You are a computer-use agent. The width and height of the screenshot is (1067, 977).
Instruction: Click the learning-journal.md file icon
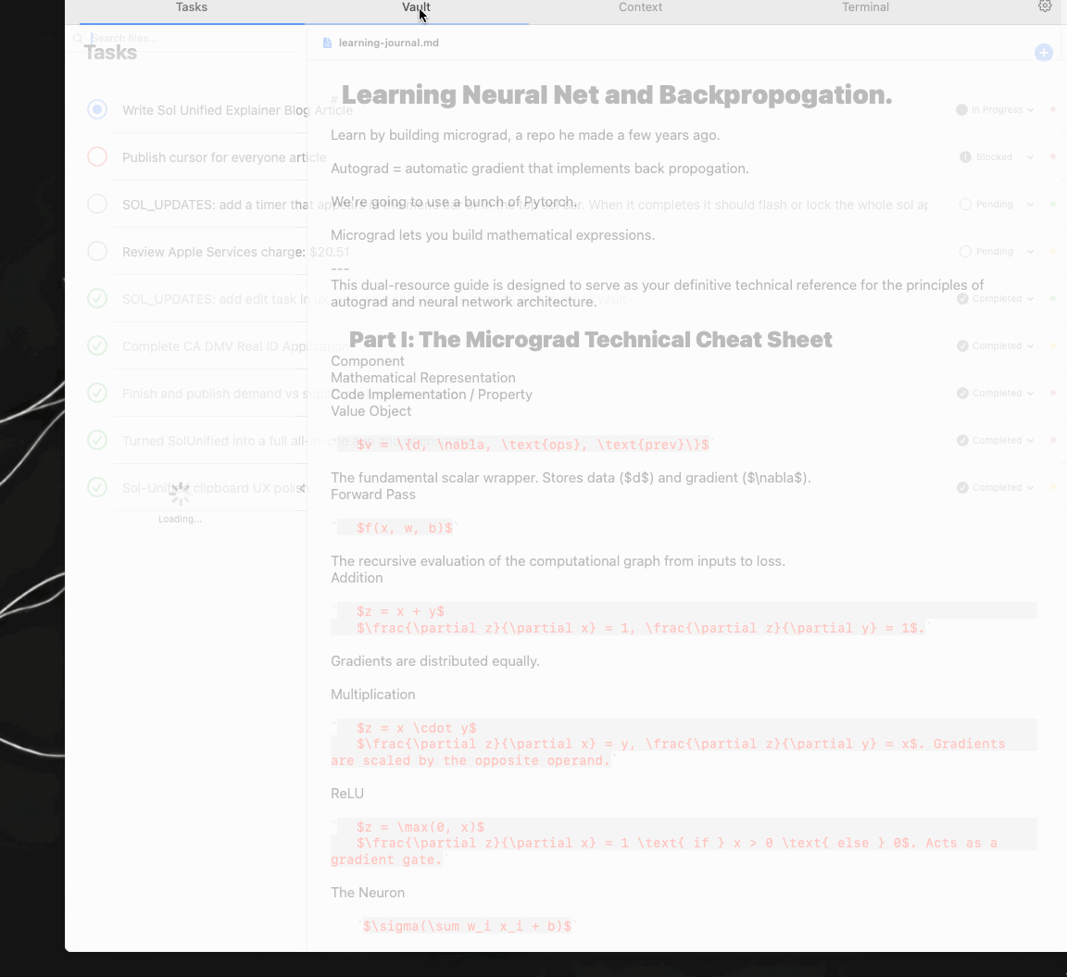[x=327, y=43]
